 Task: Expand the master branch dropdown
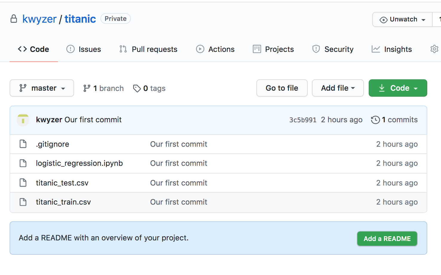pyautogui.click(x=42, y=88)
